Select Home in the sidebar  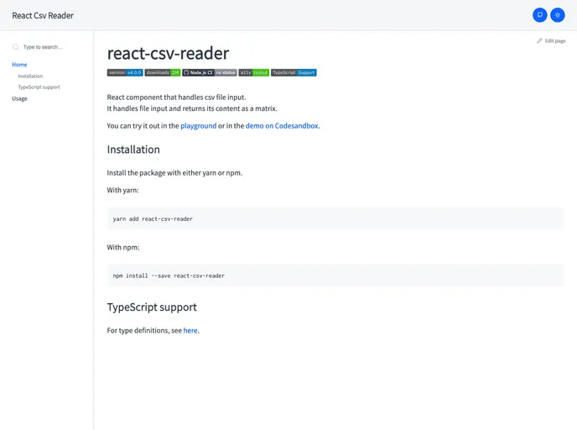(x=19, y=65)
